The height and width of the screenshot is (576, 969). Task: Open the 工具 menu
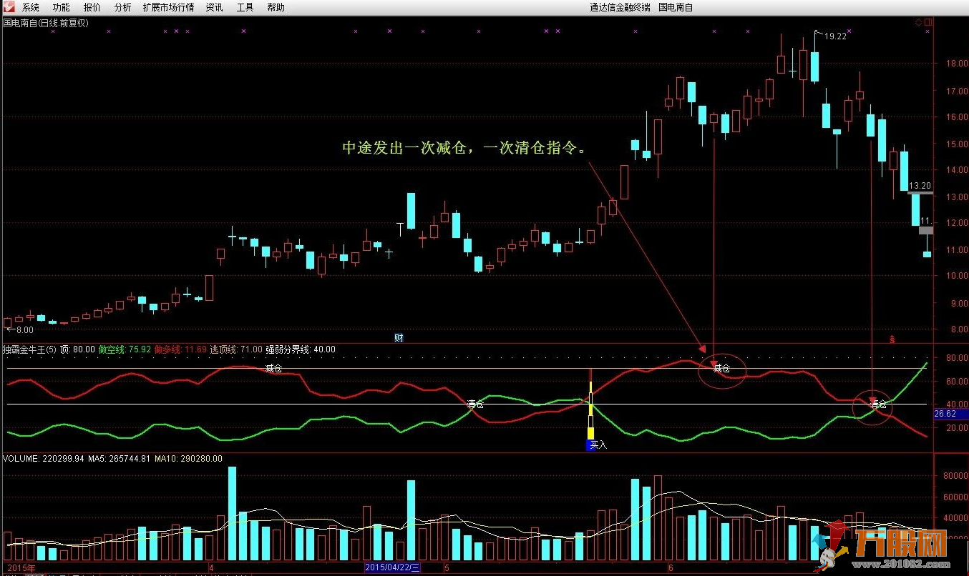tap(245, 8)
